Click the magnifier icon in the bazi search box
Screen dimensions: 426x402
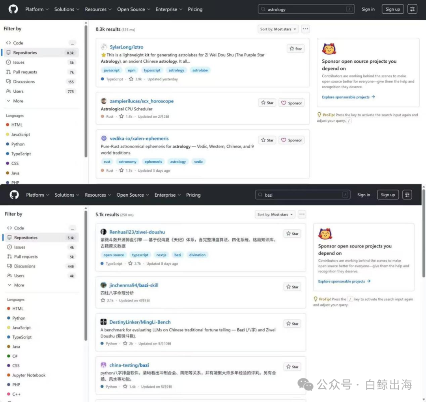[x=260, y=195]
